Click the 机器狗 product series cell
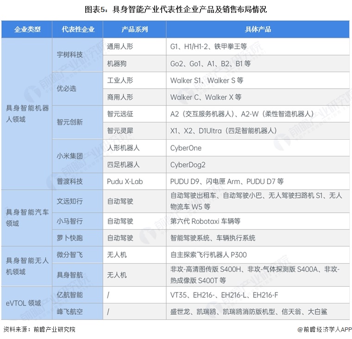 [x=134, y=63]
